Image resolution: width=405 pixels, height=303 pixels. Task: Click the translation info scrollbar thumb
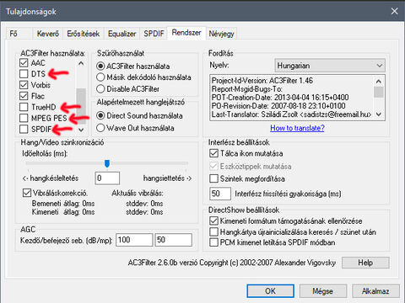(x=379, y=92)
